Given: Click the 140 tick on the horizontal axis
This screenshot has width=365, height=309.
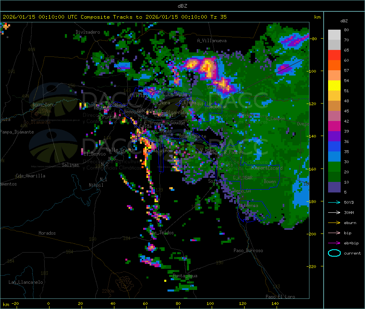Looking at the screenshot, I should point(275,303).
